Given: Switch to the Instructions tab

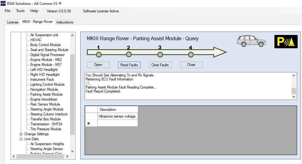Looking at the screenshot, I should tap(65, 22).
